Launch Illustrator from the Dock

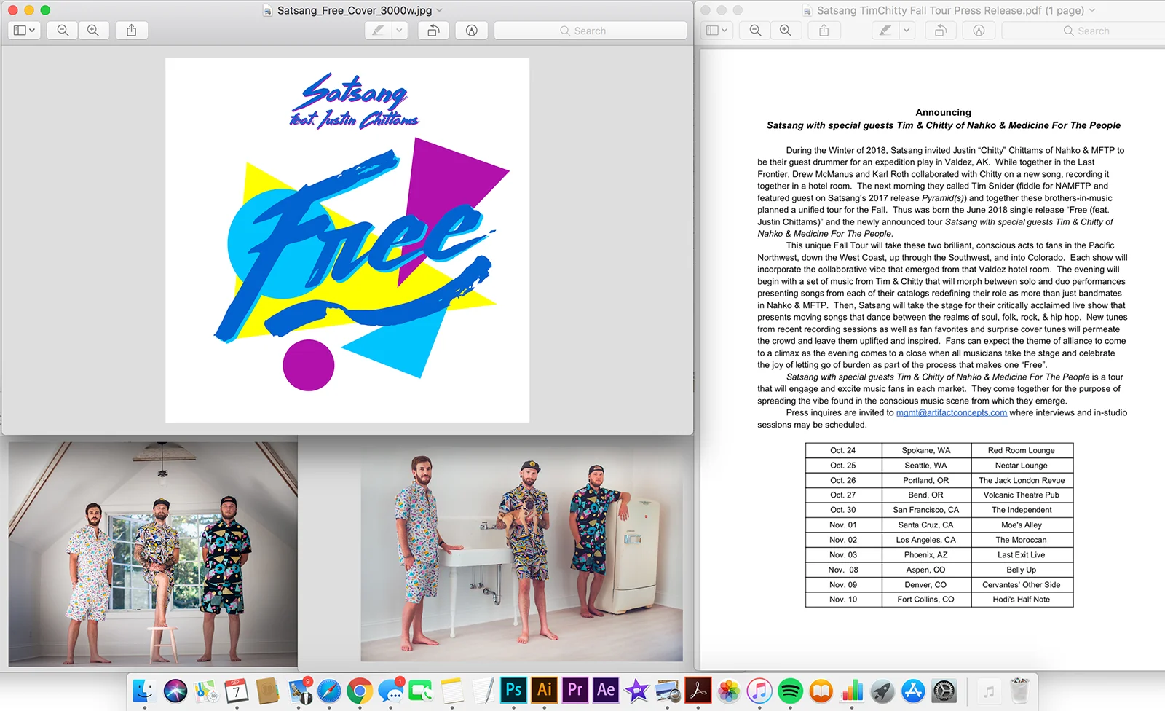(x=544, y=690)
